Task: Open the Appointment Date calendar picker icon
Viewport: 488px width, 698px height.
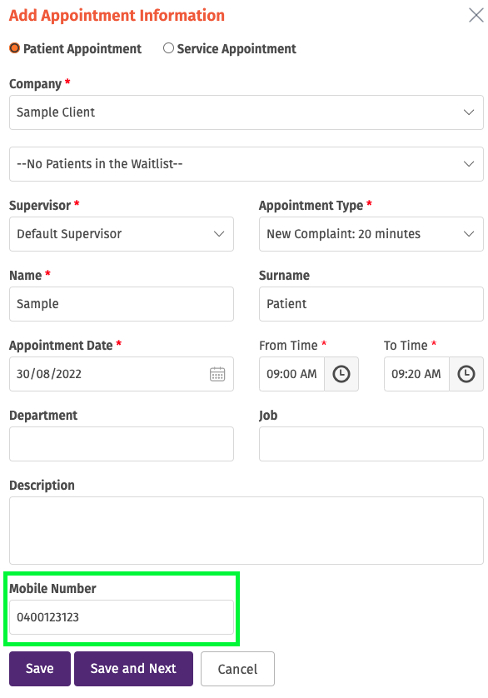Action: click(217, 374)
